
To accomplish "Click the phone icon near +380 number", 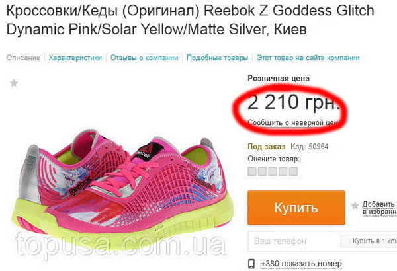I will tap(251, 264).
